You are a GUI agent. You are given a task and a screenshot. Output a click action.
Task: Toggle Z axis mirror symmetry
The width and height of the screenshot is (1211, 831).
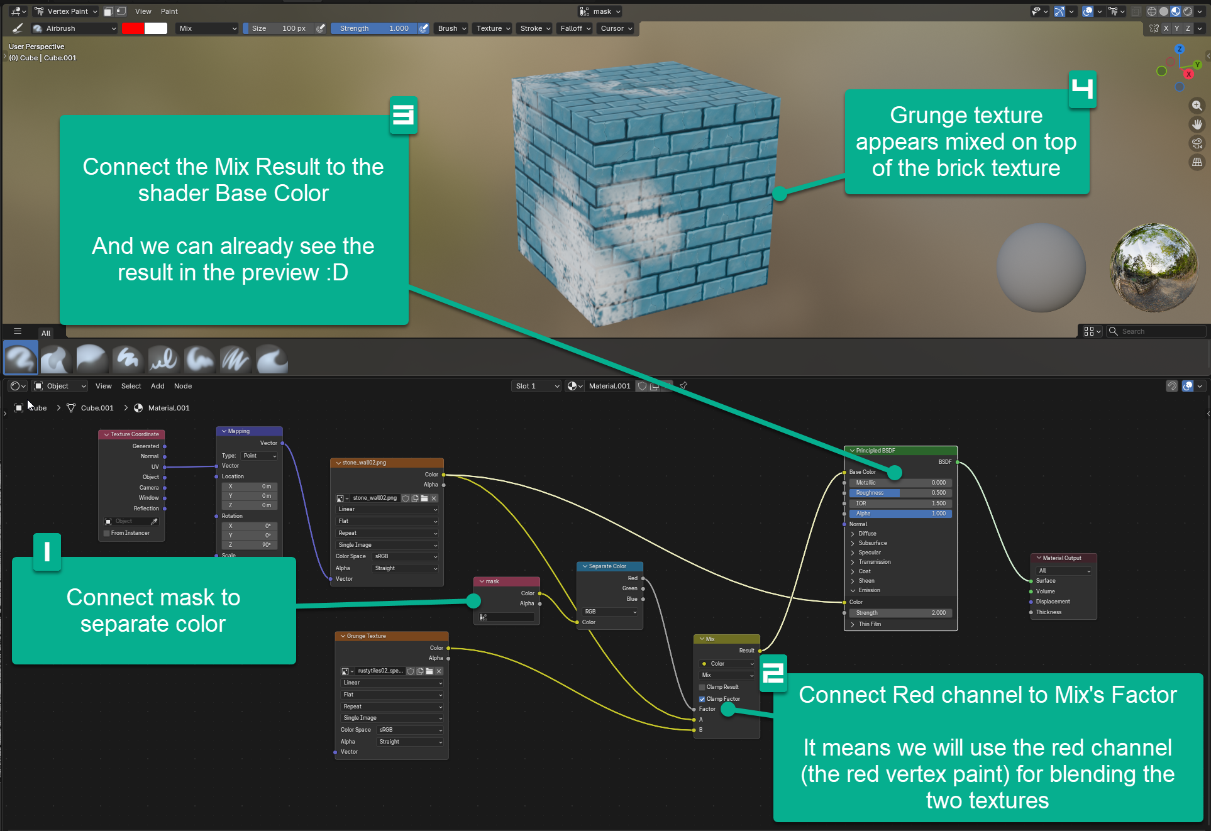click(1188, 28)
